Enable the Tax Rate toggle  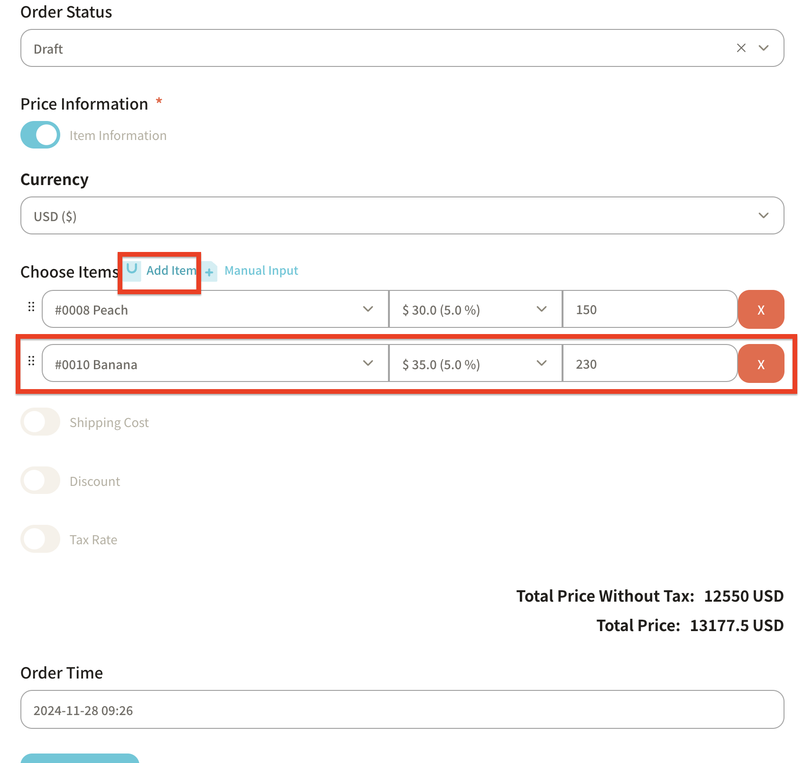(x=40, y=539)
